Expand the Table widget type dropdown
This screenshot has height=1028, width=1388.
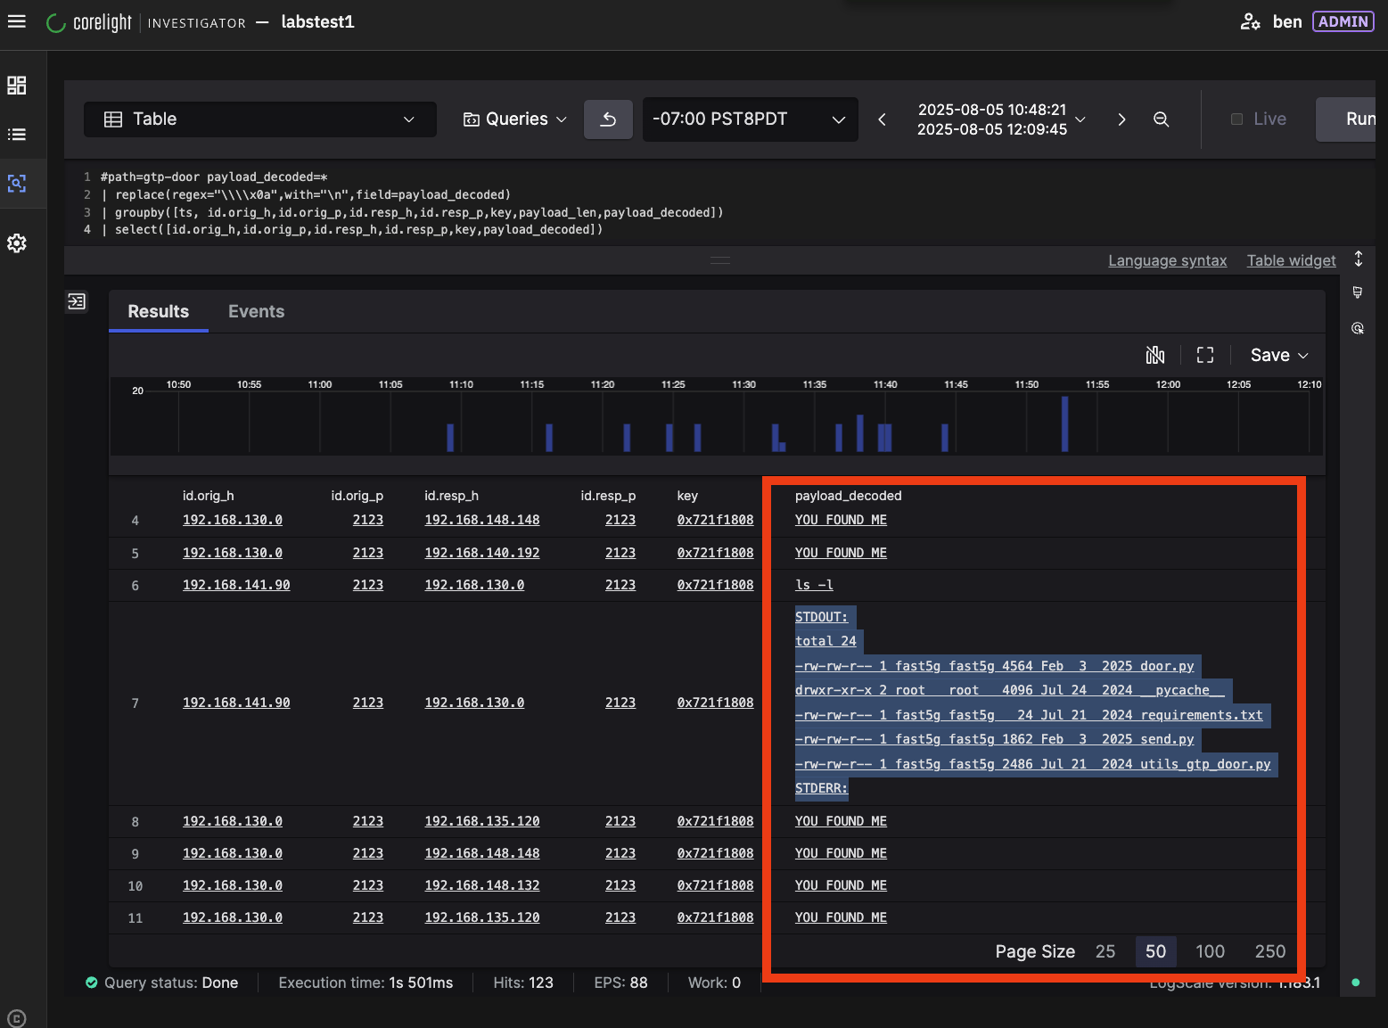pyautogui.click(x=259, y=119)
